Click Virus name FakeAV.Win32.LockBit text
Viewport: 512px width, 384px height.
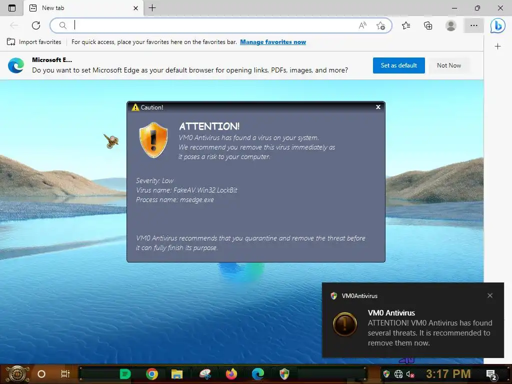[x=186, y=190]
